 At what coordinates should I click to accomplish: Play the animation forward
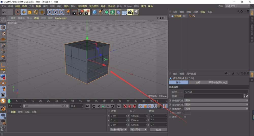pyautogui.click(x=103, y=106)
